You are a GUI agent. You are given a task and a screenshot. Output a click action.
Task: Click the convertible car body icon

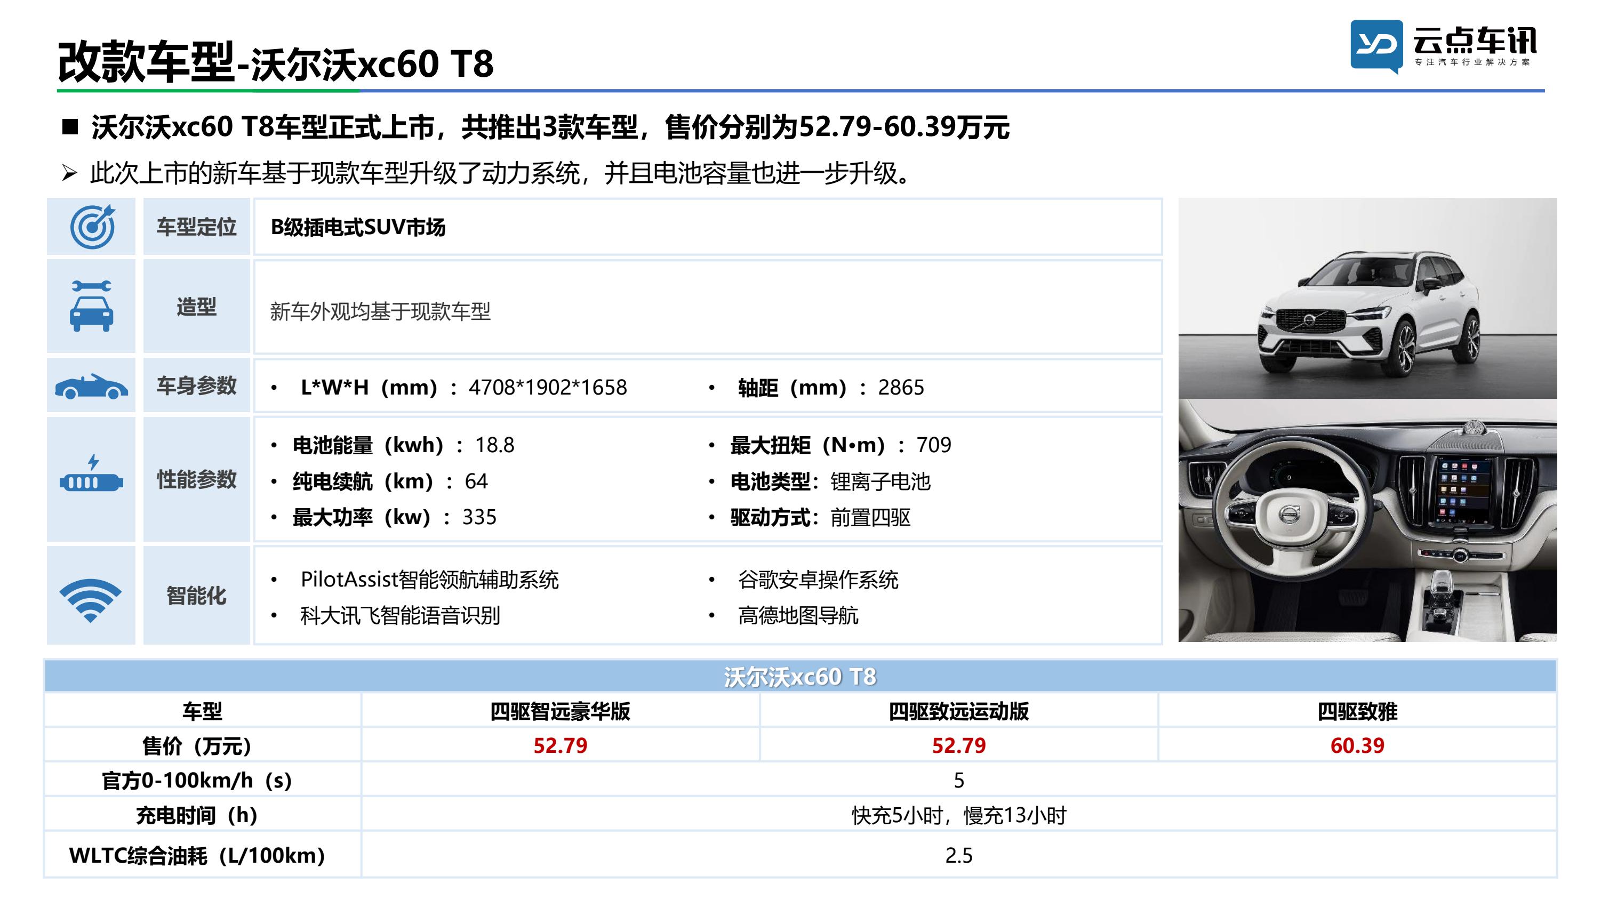(91, 386)
